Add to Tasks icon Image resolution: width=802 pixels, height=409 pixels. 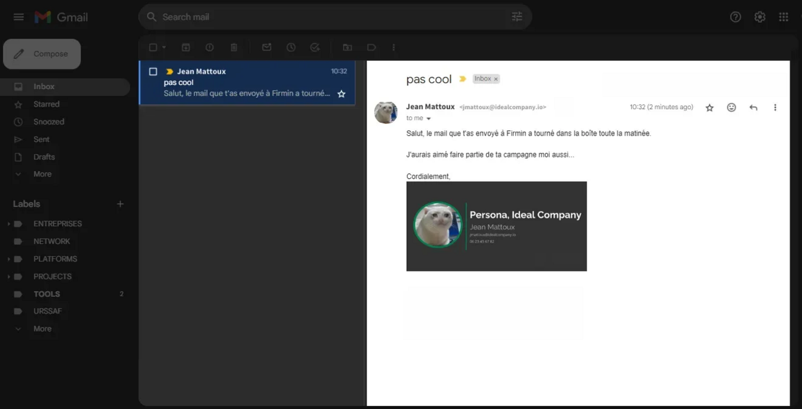(315, 47)
